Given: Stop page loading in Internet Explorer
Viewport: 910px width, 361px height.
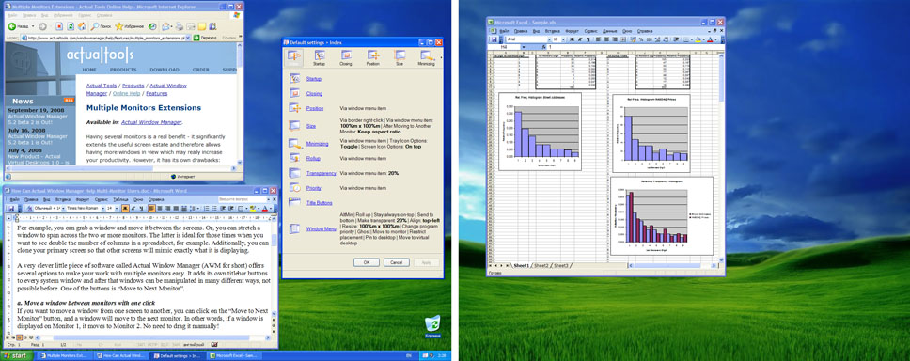Looking at the screenshot, I should (59, 26).
